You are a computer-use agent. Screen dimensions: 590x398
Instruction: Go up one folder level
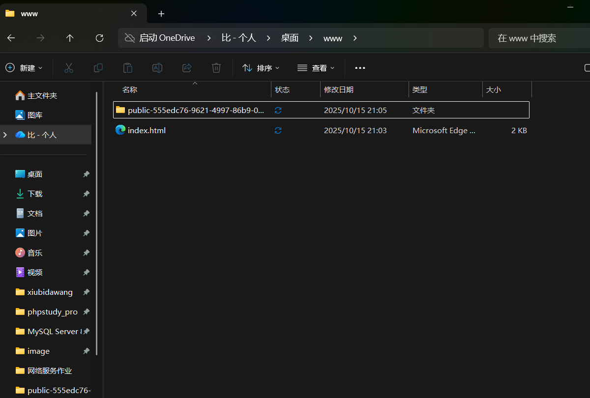pos(70,38)
